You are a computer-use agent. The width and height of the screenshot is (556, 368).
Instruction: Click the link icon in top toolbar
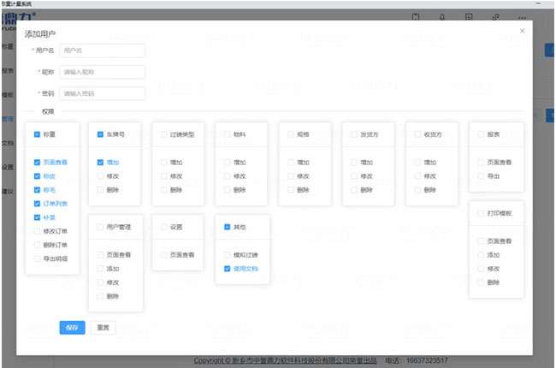pyautogui.click(x=495, y=16)
